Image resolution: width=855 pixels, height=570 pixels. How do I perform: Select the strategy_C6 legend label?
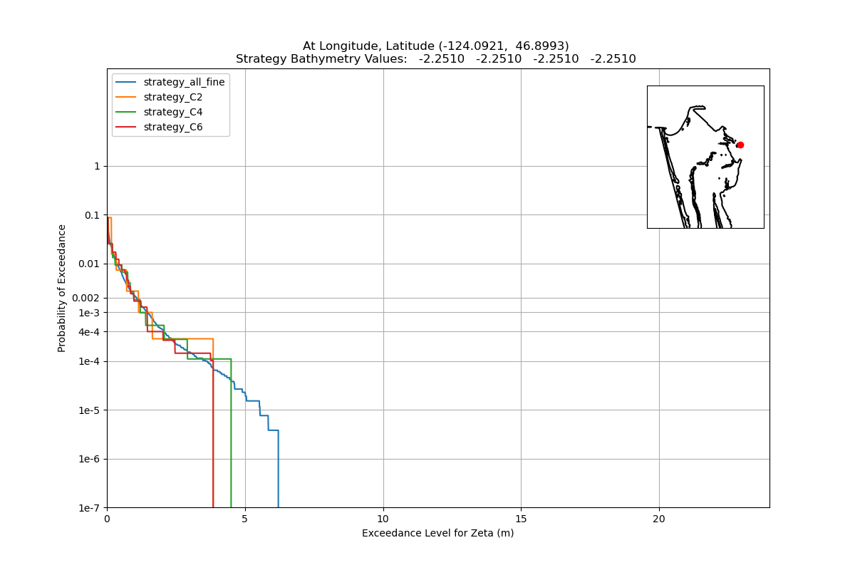point(173,127)
